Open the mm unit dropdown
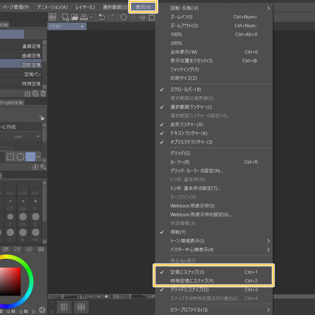This screenshot has height=315, width=315. pyautogui.click(x=21, y=136)
